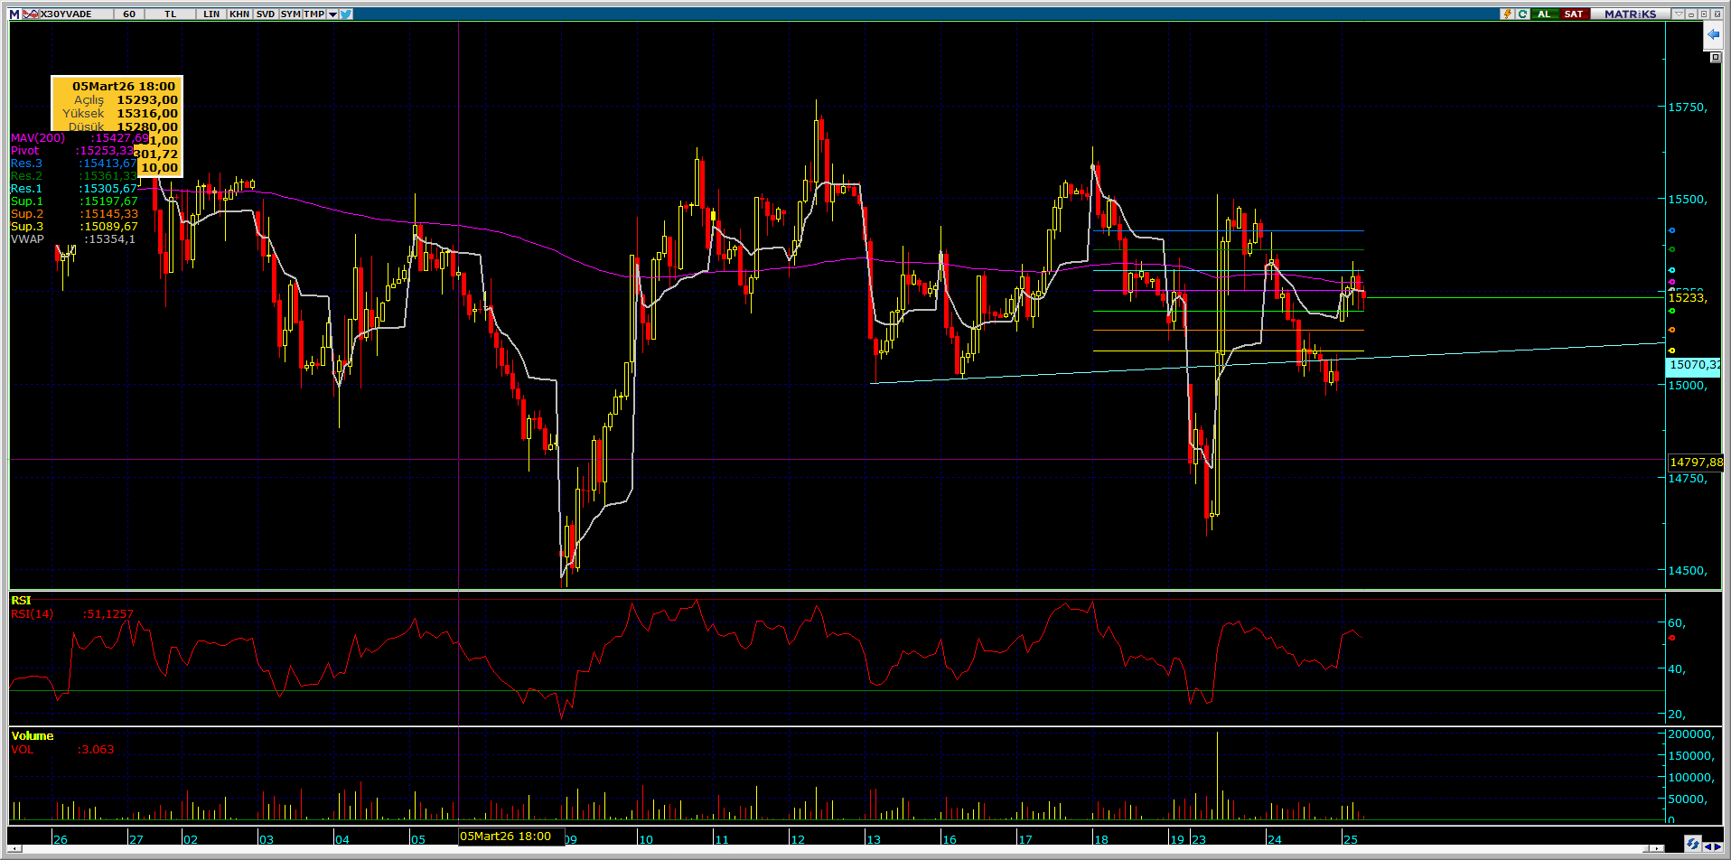Open the TMP template item
1731x860 pixels.
coord(313,14)
